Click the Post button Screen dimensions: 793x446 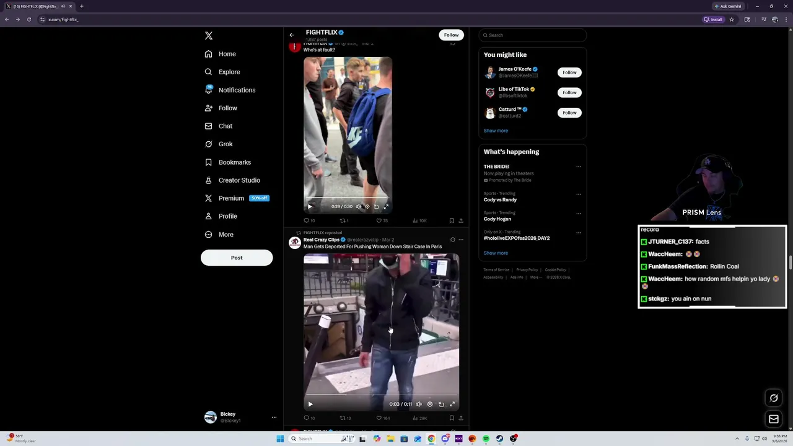pyautogui.click(x=237, y=258)
